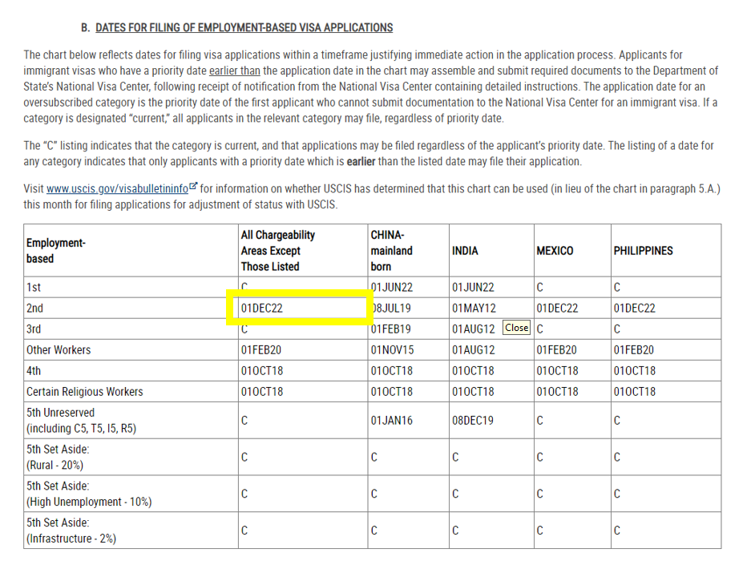Open the www.uscis.gov/visabulletininfo link
755x573 pixels.
pos(117,189)
